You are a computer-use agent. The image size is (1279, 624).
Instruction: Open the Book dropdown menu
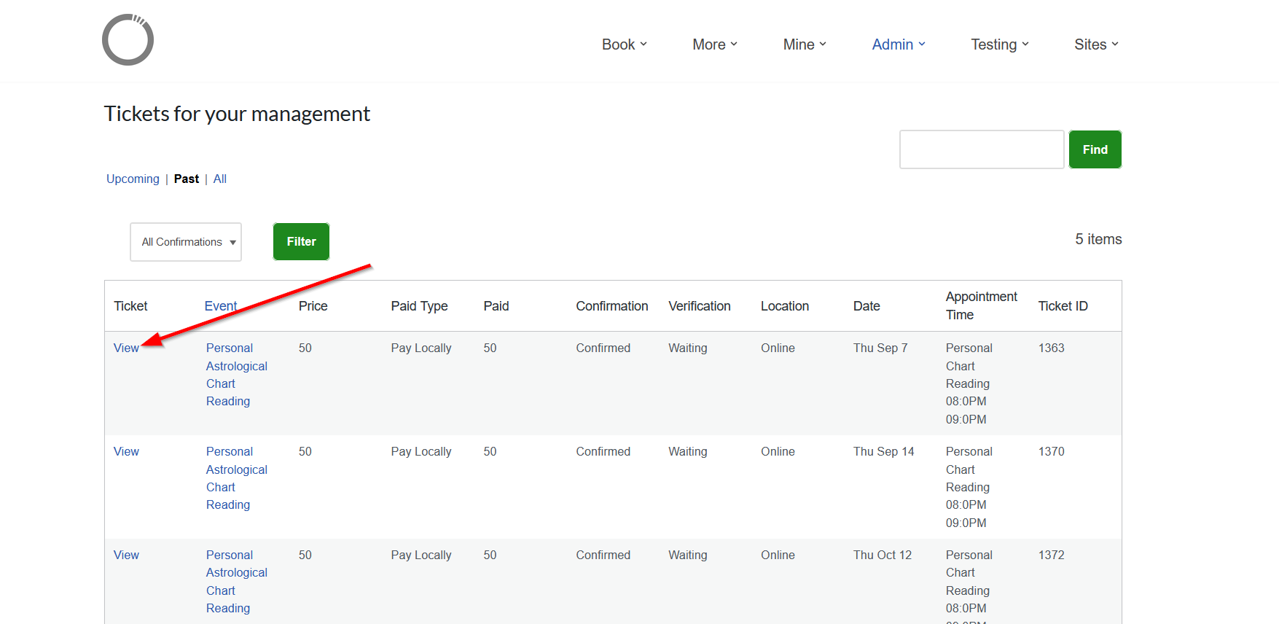(624, 44)
